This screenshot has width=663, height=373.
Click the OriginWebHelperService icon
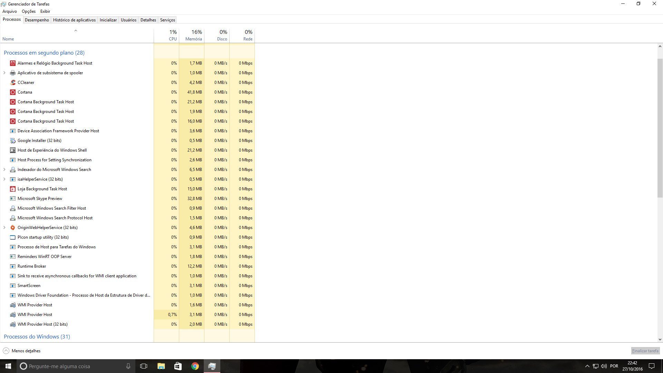(x=13, y=228)
